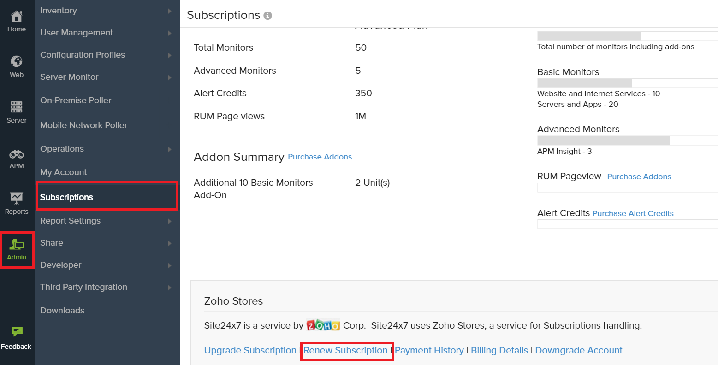Expand the Third Party Integration arrow
The height and width of the screenshot is (365, 718).
pyautogui.click(x=170, y=288)
